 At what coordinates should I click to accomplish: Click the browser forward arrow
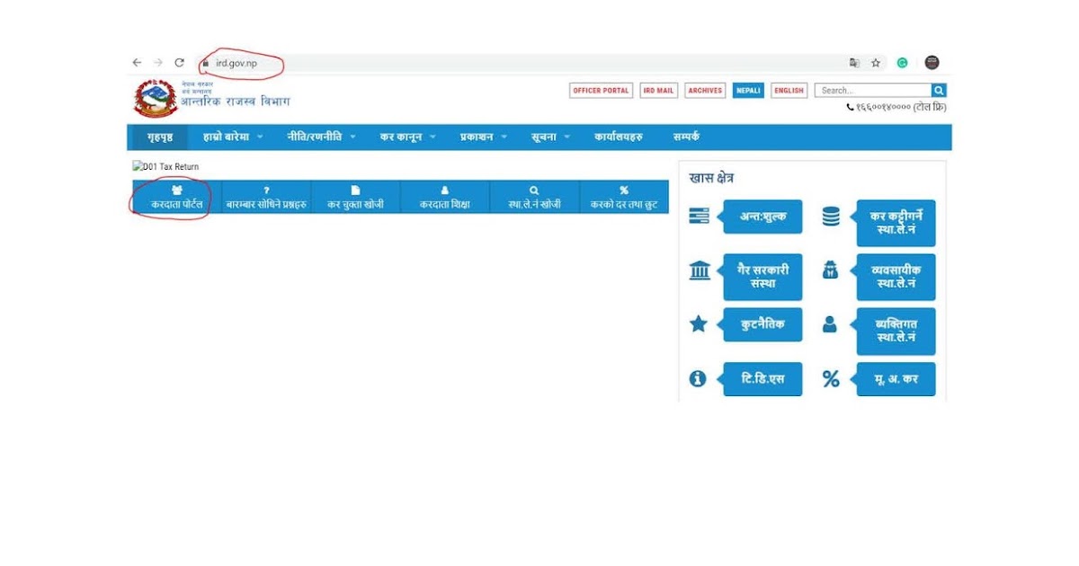coord(158,63)
